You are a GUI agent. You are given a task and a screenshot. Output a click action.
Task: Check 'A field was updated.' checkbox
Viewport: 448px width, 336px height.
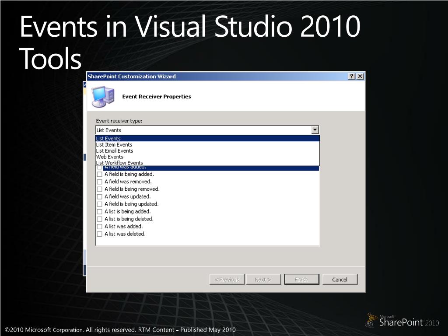tap(99, 196)
